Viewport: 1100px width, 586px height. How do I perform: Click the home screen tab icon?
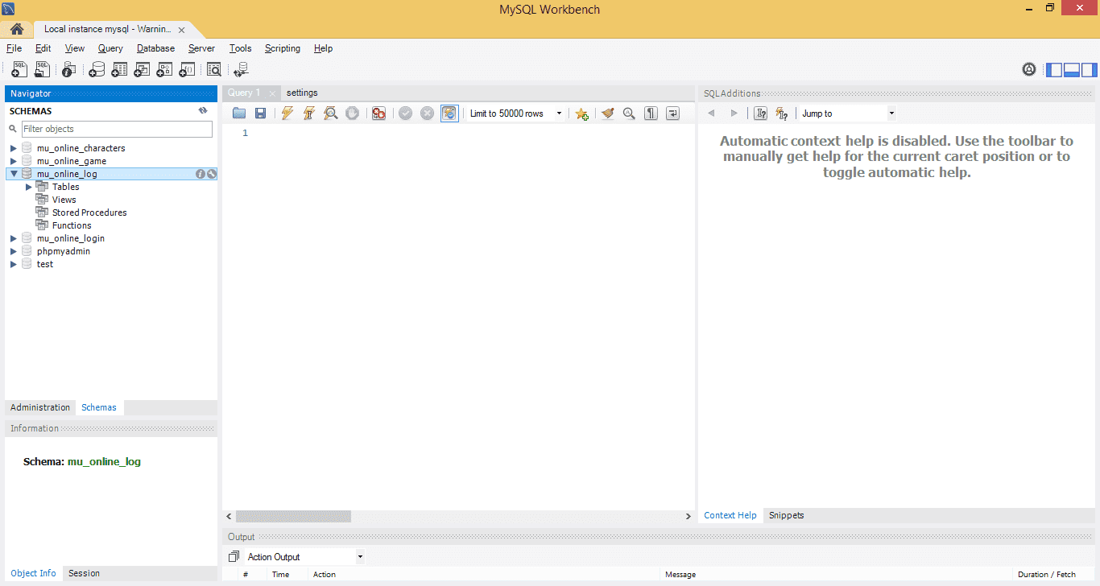coord(17,29)
